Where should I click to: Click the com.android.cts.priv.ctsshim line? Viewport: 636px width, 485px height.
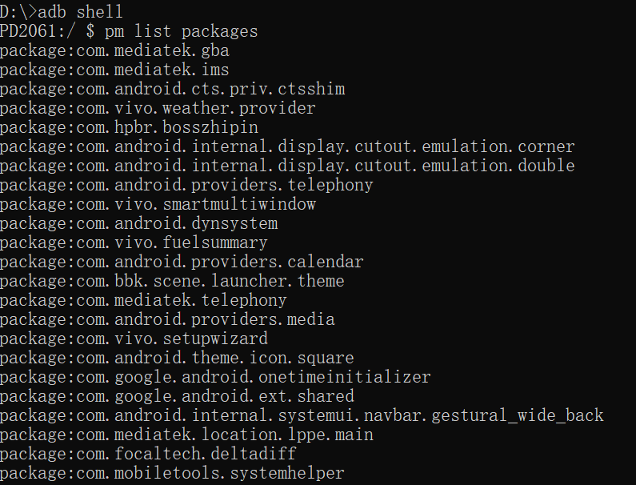[x=172, y=89]
